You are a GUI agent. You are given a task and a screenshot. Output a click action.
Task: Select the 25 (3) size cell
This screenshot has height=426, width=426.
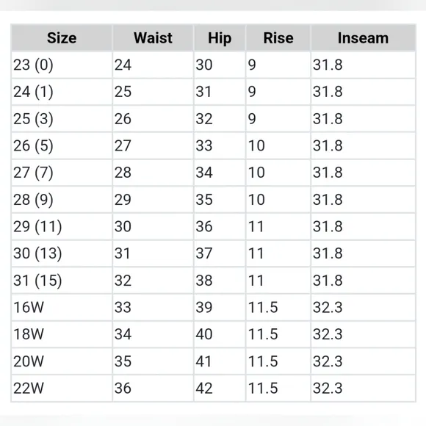[62, 119]
